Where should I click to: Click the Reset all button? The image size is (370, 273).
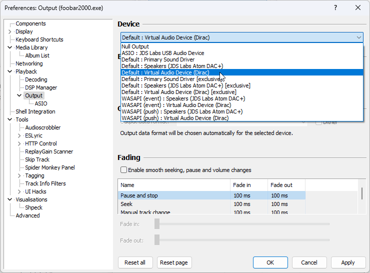tap(135, 262)
